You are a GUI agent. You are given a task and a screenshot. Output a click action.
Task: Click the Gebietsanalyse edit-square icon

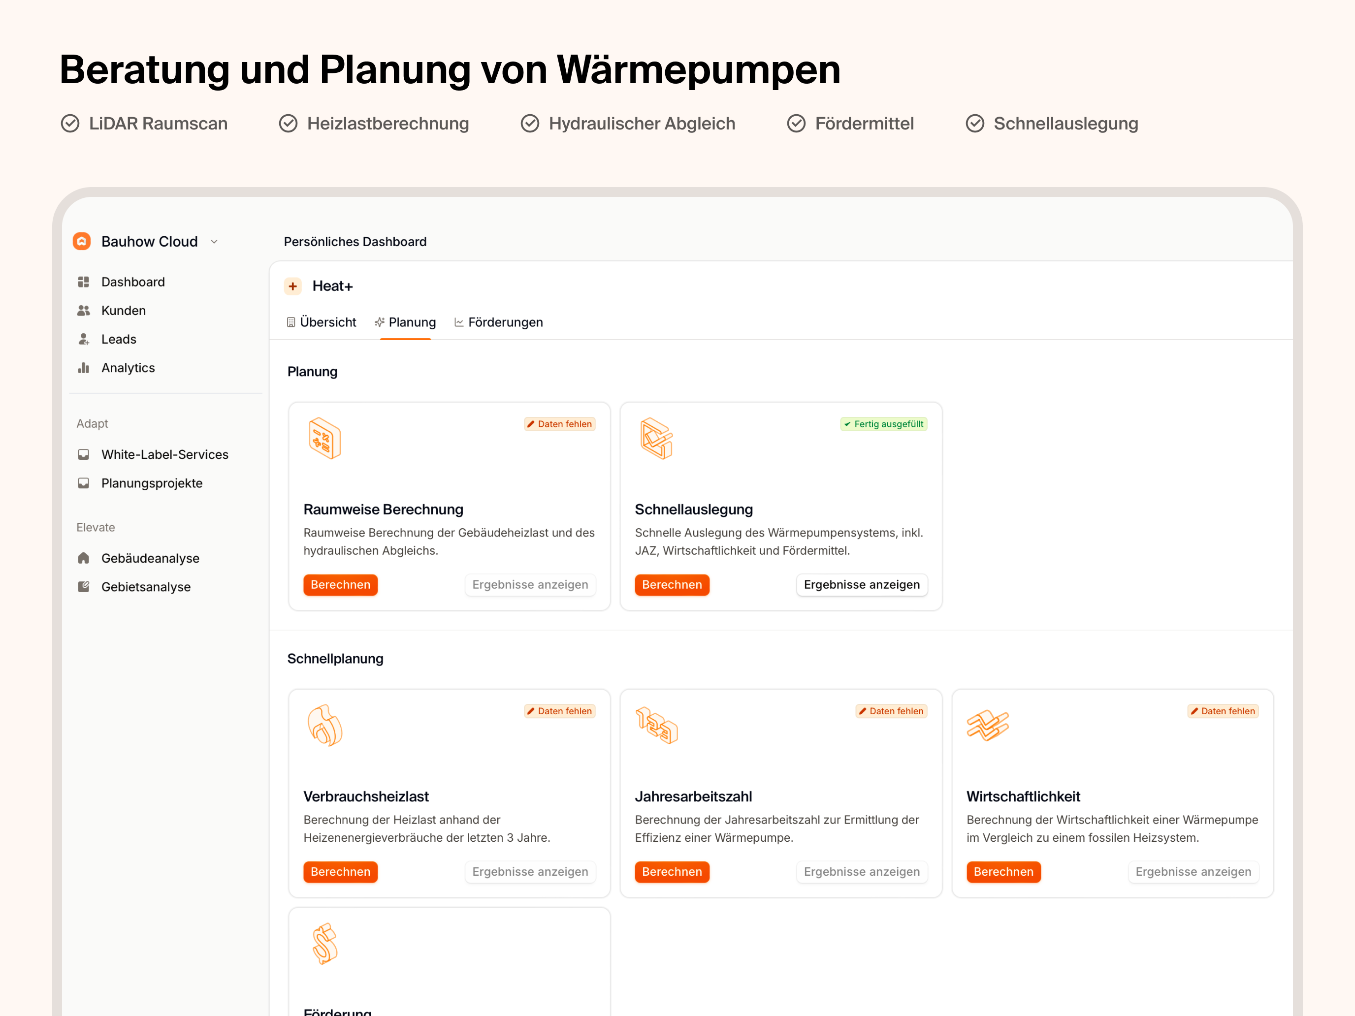[84, 587]
